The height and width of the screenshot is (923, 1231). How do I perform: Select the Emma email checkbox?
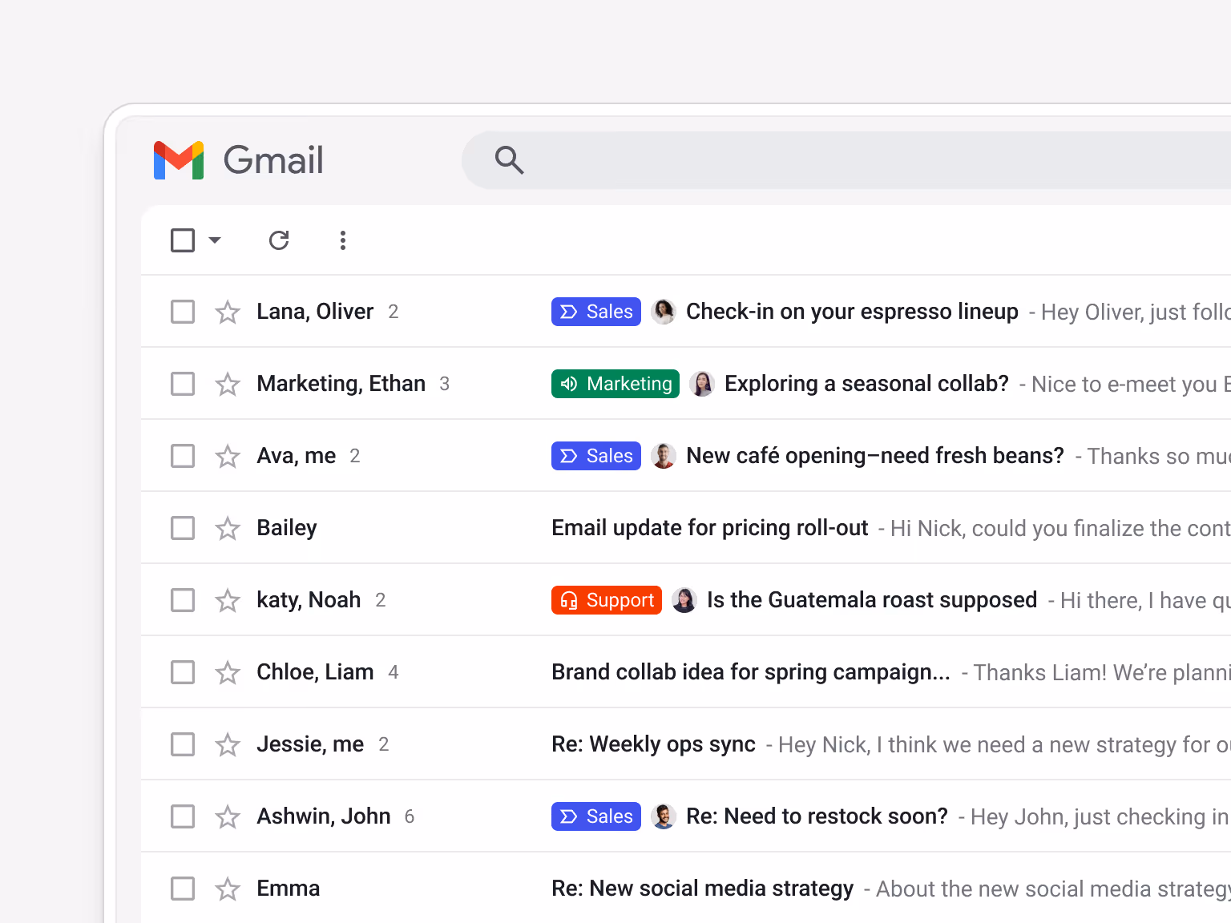point(183,889)
